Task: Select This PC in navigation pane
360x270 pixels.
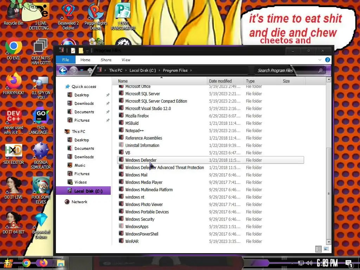Action: pyautogui.click(x=78, y=131)
